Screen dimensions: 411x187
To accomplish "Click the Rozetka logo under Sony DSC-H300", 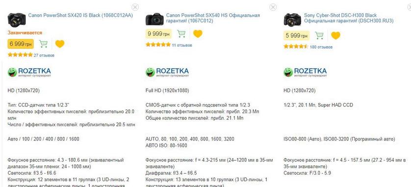I will pyautogui.click(x=305, y=72).
